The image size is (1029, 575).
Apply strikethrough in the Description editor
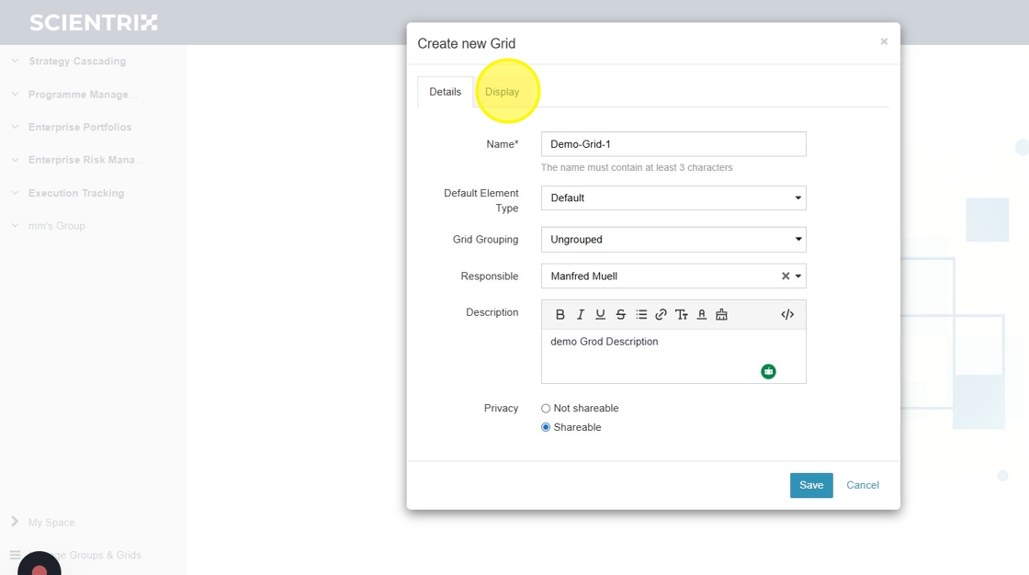(x=620, y=314)
